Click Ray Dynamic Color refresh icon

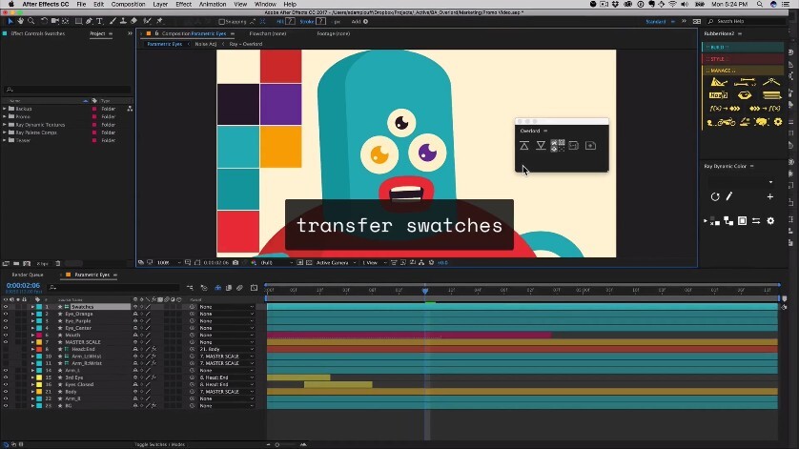pos(715,196)
